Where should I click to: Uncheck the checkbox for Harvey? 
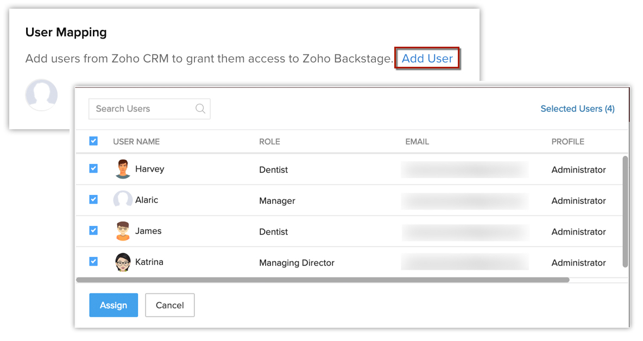93,169
